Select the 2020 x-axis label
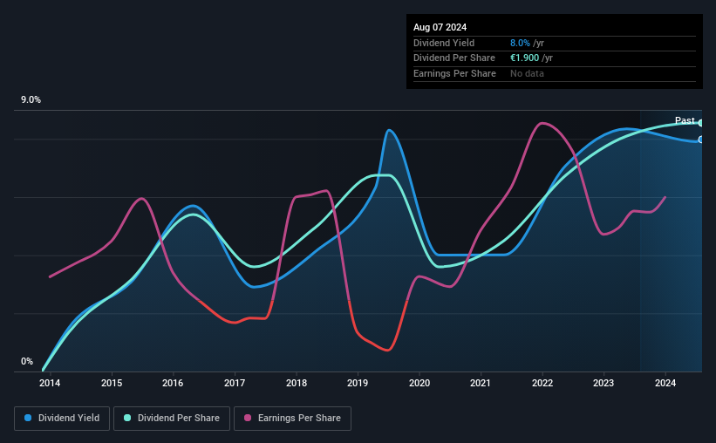 click(x=419, y=383)
